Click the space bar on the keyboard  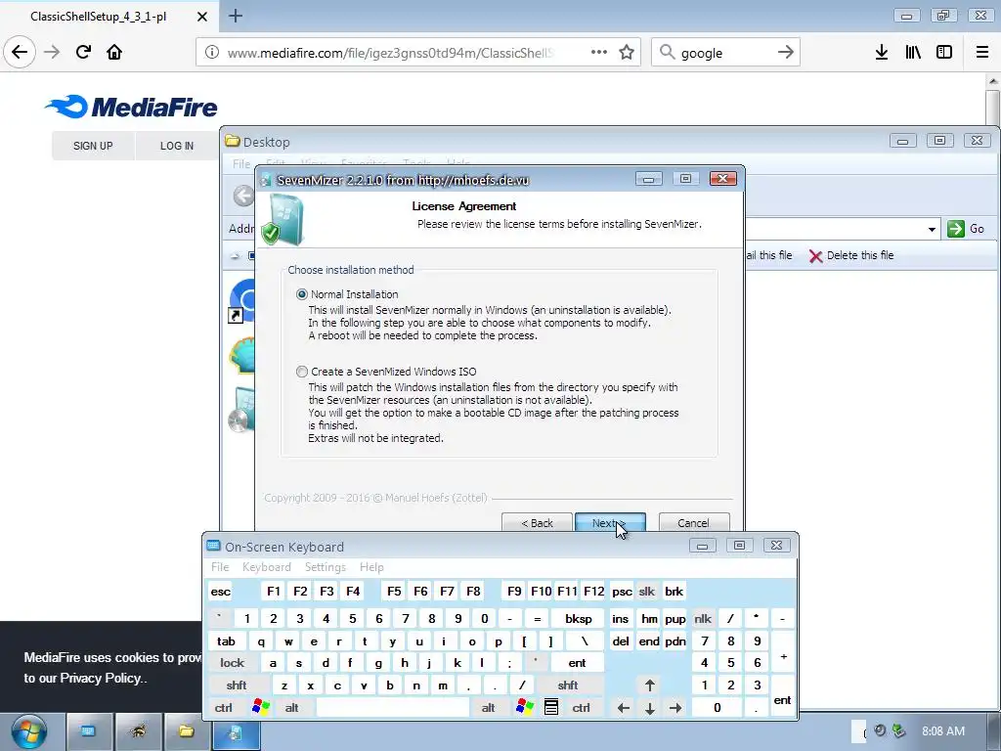(x=393, y=708)
